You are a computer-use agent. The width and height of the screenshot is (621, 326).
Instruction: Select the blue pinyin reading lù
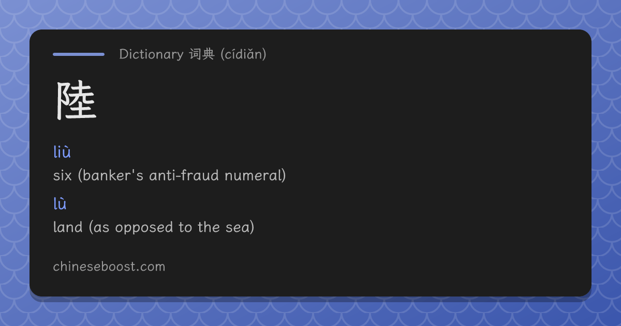click(60, 204)
